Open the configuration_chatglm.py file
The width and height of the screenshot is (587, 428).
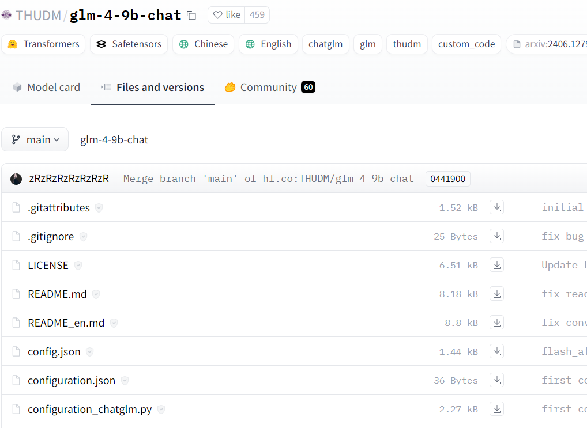click(x=90, y=410)
